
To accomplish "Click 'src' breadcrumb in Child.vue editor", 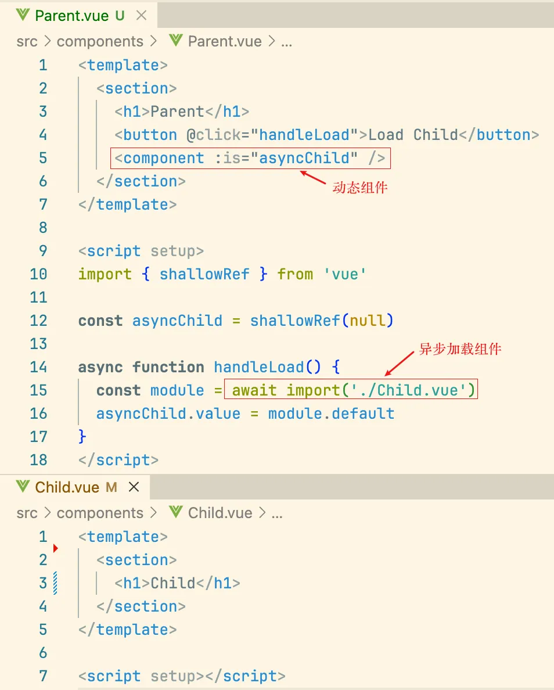I will pyautogui.click(x=27, y=513).
